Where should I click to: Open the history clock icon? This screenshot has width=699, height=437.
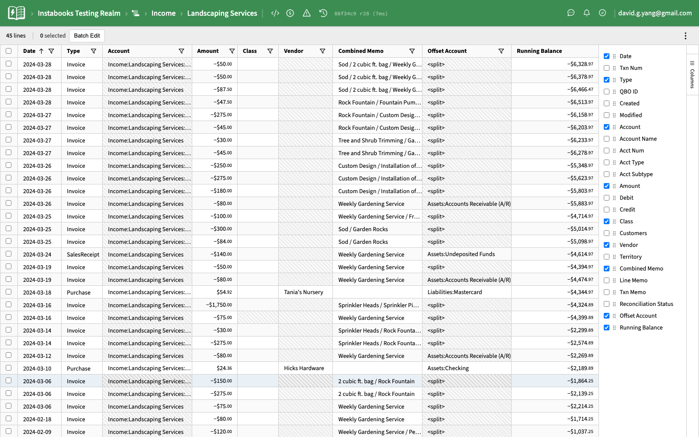point(323,13)
